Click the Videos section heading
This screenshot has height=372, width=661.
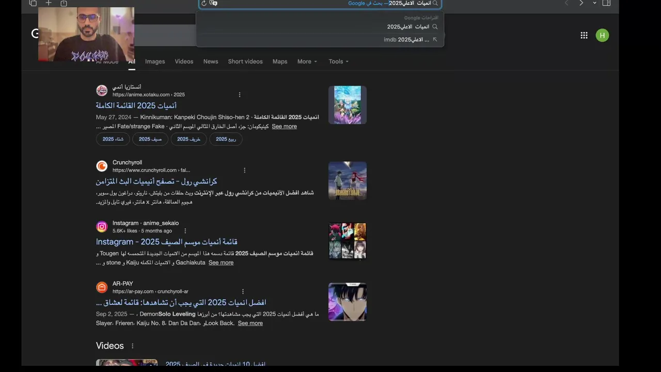point(110,346)
